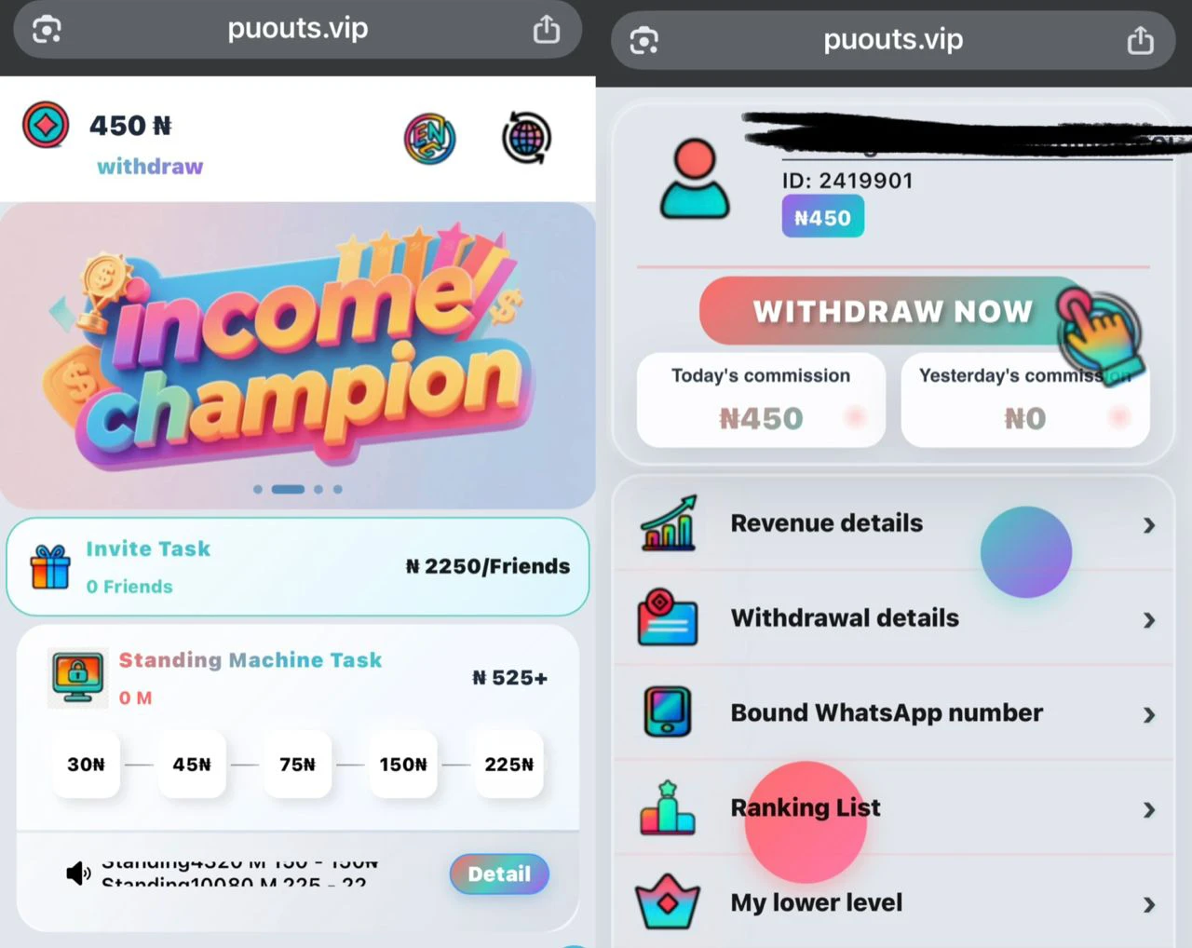Viewport: 1192px width, 948px height.
Task: Open Bound WhatsApp number chevron
Action: pyautogui.click(x=1149, y=715)
